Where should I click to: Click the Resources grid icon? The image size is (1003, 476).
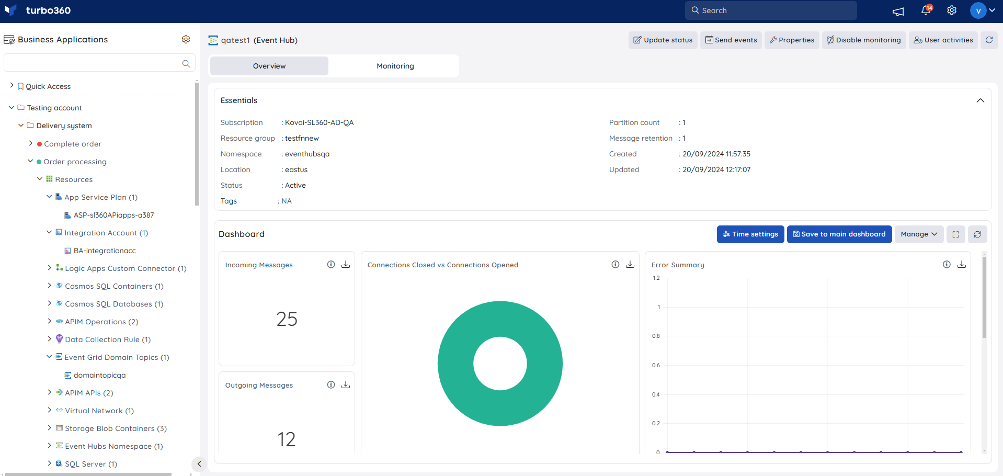[x=49, y=179]
